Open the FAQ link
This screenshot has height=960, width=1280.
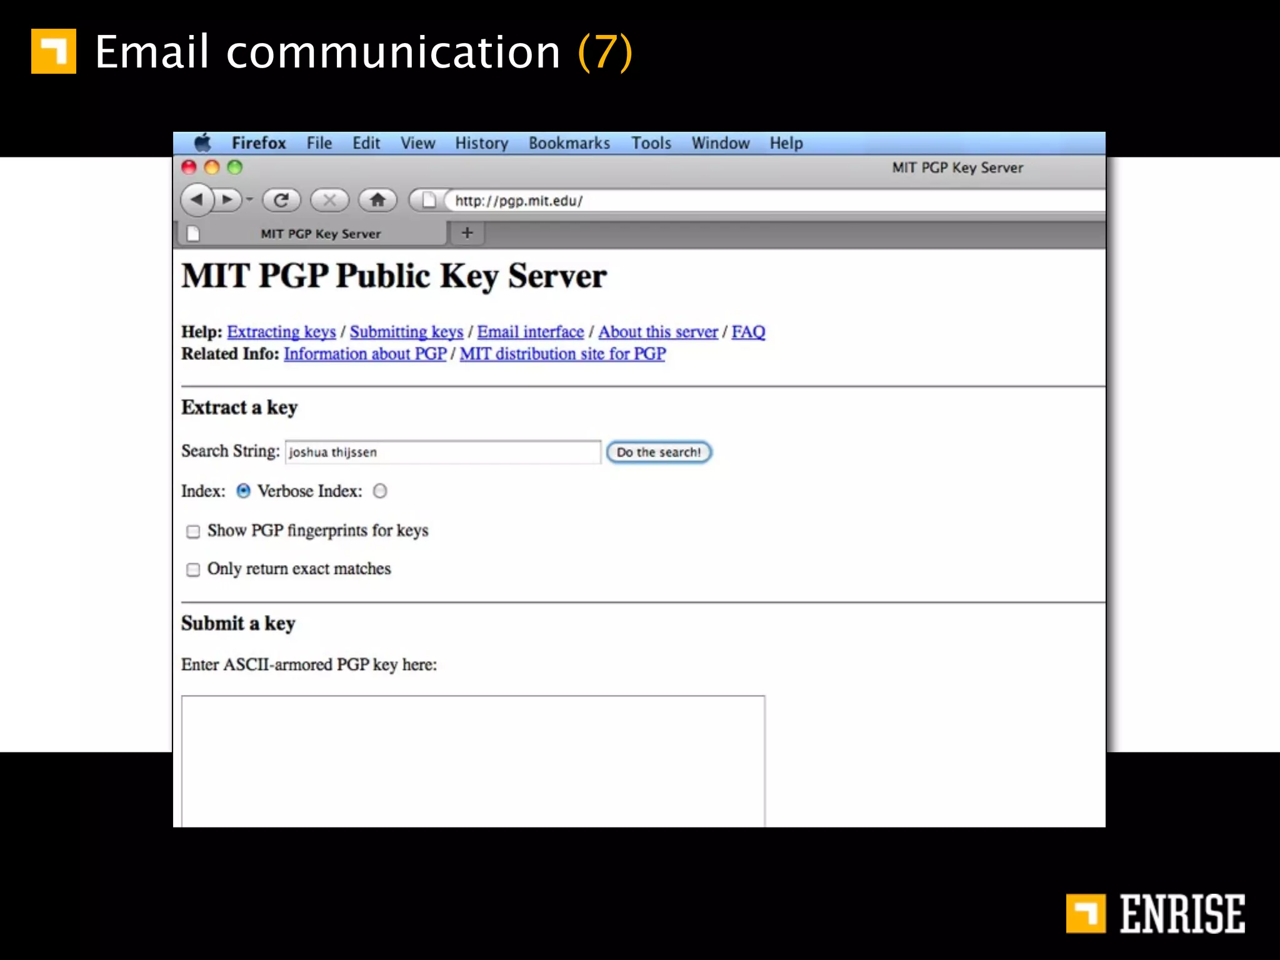(x=748, y=332)
